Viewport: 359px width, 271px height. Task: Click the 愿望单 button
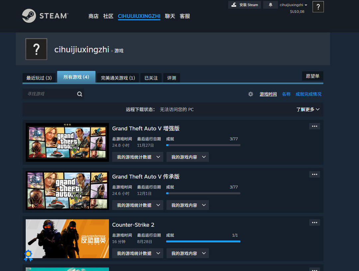point(312,76)
